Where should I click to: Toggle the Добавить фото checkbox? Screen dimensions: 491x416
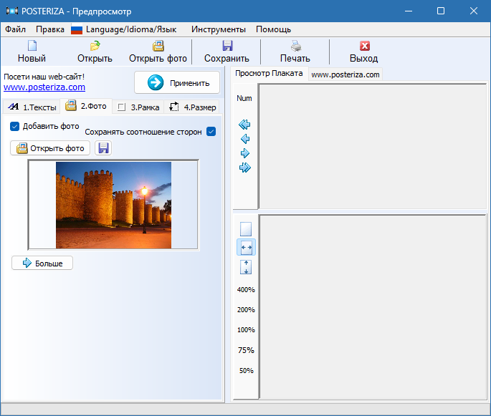(15, 126)
